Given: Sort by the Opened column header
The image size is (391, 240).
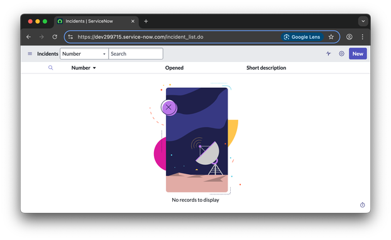Looking at the screenshot, I should click(x=174, y=68).
